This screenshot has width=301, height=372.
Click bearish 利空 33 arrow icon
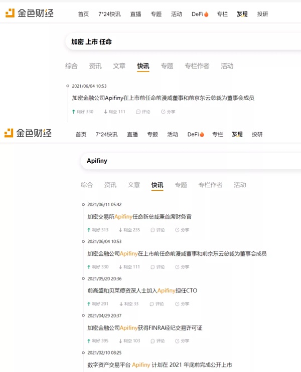click(x=120, y=304)
